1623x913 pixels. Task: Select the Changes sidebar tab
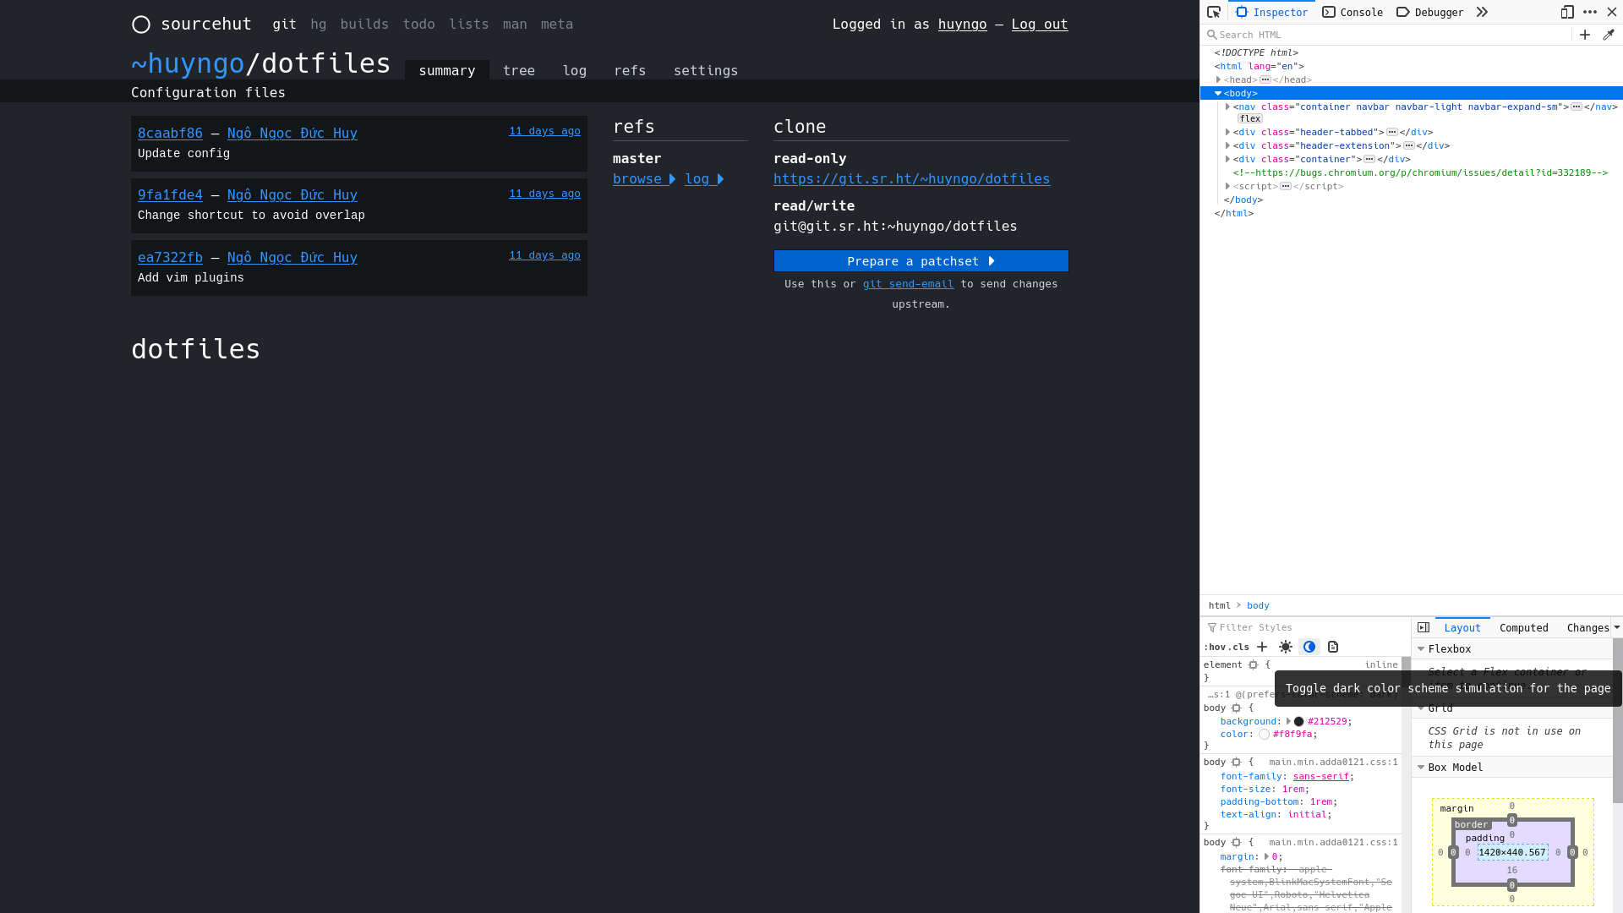click(x=1587, y=627)
